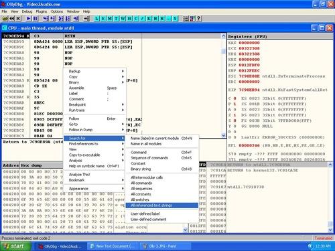335x251 pixels.
Task: Expand the Breakpoint submenu arrow
Action: point(123,104)
